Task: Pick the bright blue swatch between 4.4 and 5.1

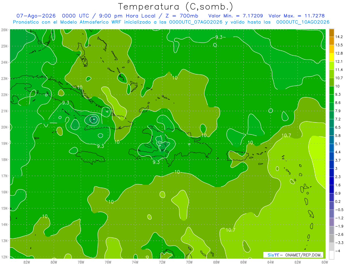Action: coord(331,148)
